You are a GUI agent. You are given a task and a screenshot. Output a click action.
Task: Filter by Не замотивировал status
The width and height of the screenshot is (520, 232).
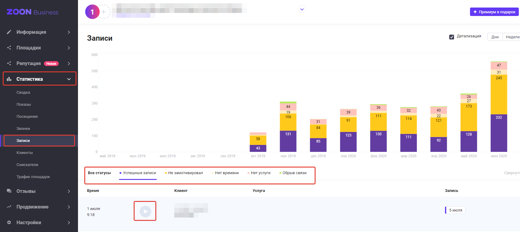click(184, 173)
